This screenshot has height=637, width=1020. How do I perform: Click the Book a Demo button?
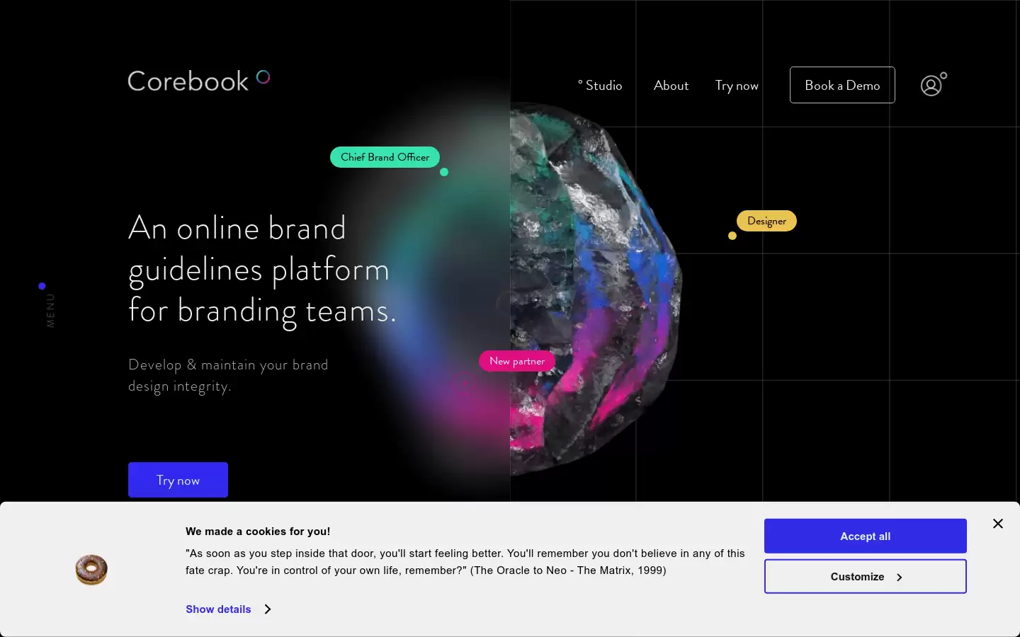click(842, 85)
